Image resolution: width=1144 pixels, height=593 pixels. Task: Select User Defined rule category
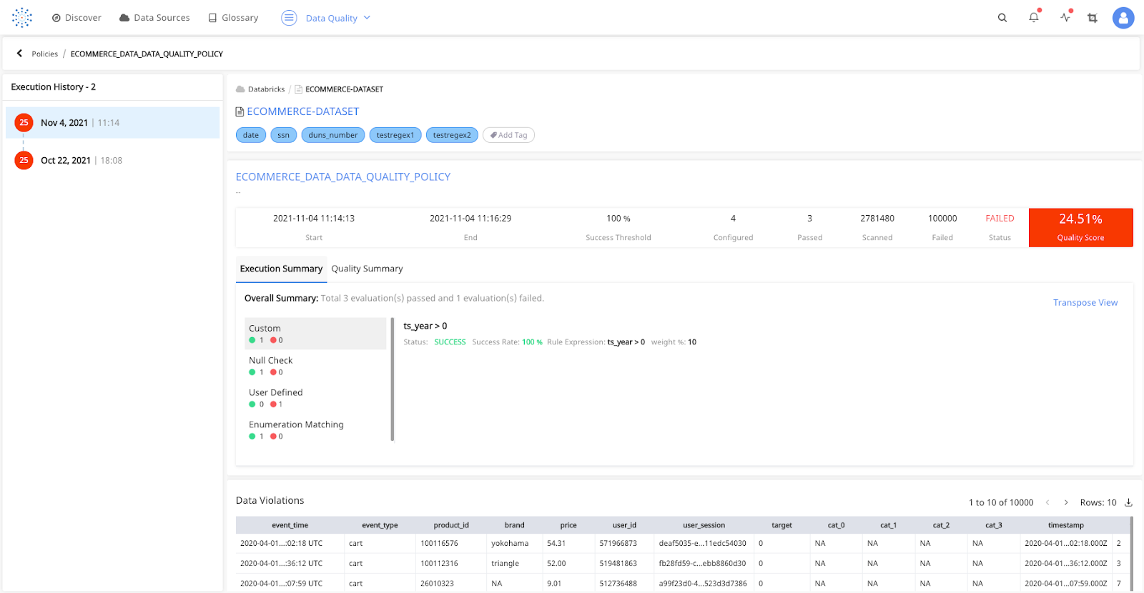tap(315, 398)
